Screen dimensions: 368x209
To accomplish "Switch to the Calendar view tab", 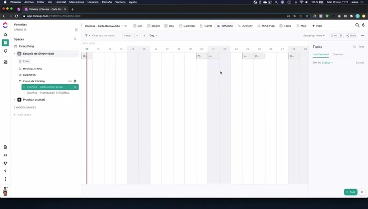I will pos(187,26).
